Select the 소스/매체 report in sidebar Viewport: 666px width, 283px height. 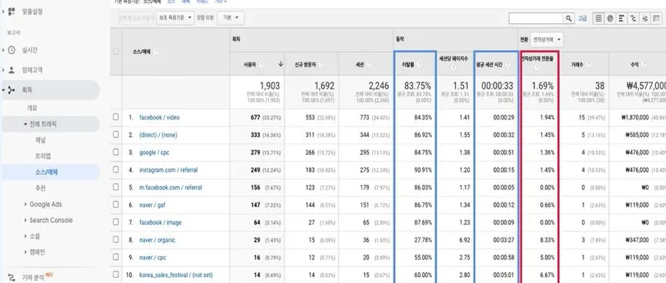pos(46,172)
